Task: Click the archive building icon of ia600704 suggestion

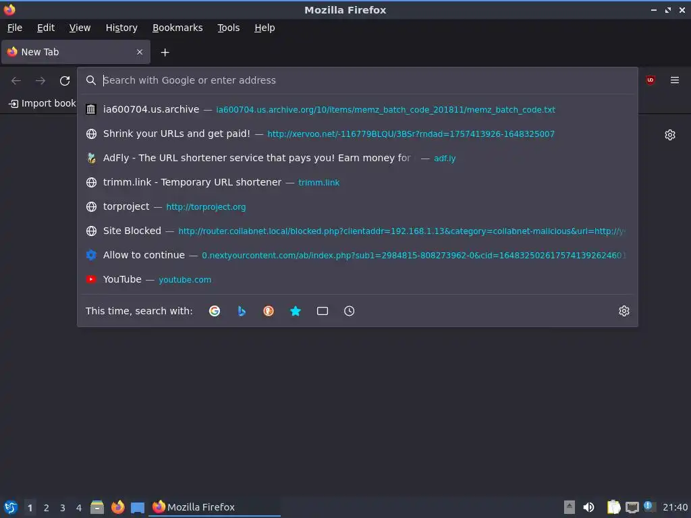Action: click(x=91, y=109)
